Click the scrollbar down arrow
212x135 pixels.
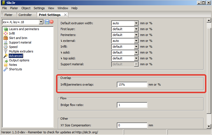pyautogui.click(x=209, y=126)
